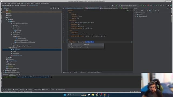Expand External Libraries in project tree
Screen dimensions: 173x97
4,70
